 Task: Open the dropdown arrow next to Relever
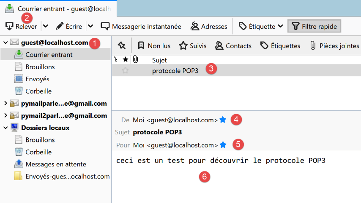coord(46,27)
